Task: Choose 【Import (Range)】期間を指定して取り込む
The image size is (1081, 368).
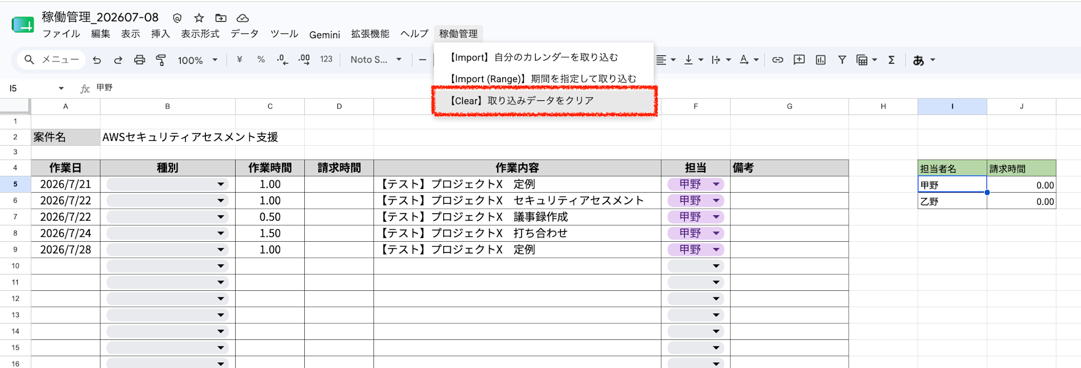Action: tap(544, 79)
